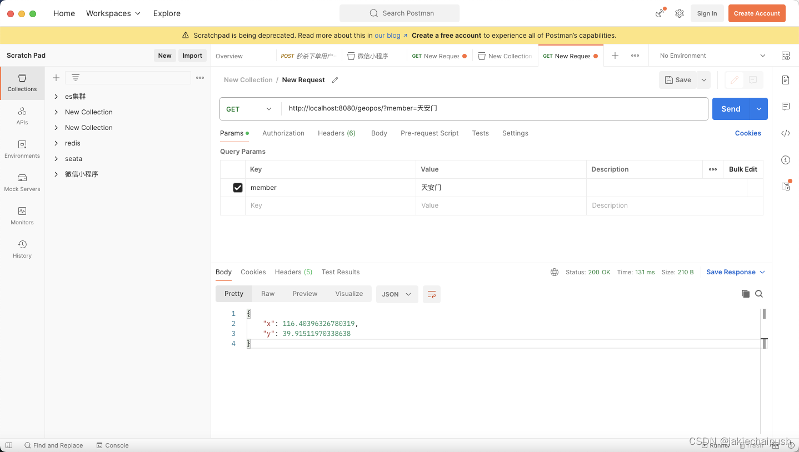799x452 pixels.
Task: Switch response view to Preview
Action: [305, 294]
